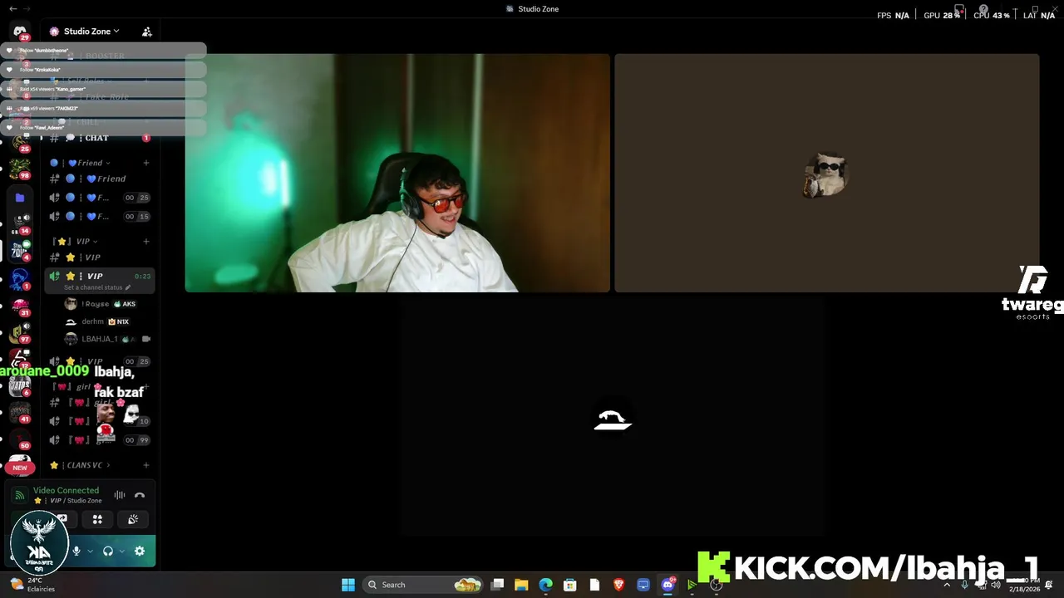
Task: Collapse the Friend channel category
Action: (x=81, y=163)
